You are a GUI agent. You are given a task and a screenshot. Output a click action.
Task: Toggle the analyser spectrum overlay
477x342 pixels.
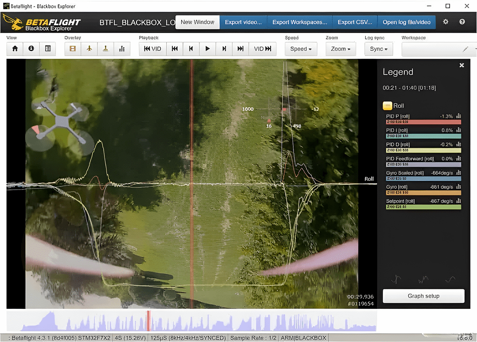122,49
